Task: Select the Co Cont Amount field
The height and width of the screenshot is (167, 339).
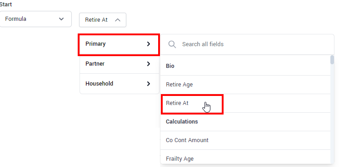Action: (245, 140)
